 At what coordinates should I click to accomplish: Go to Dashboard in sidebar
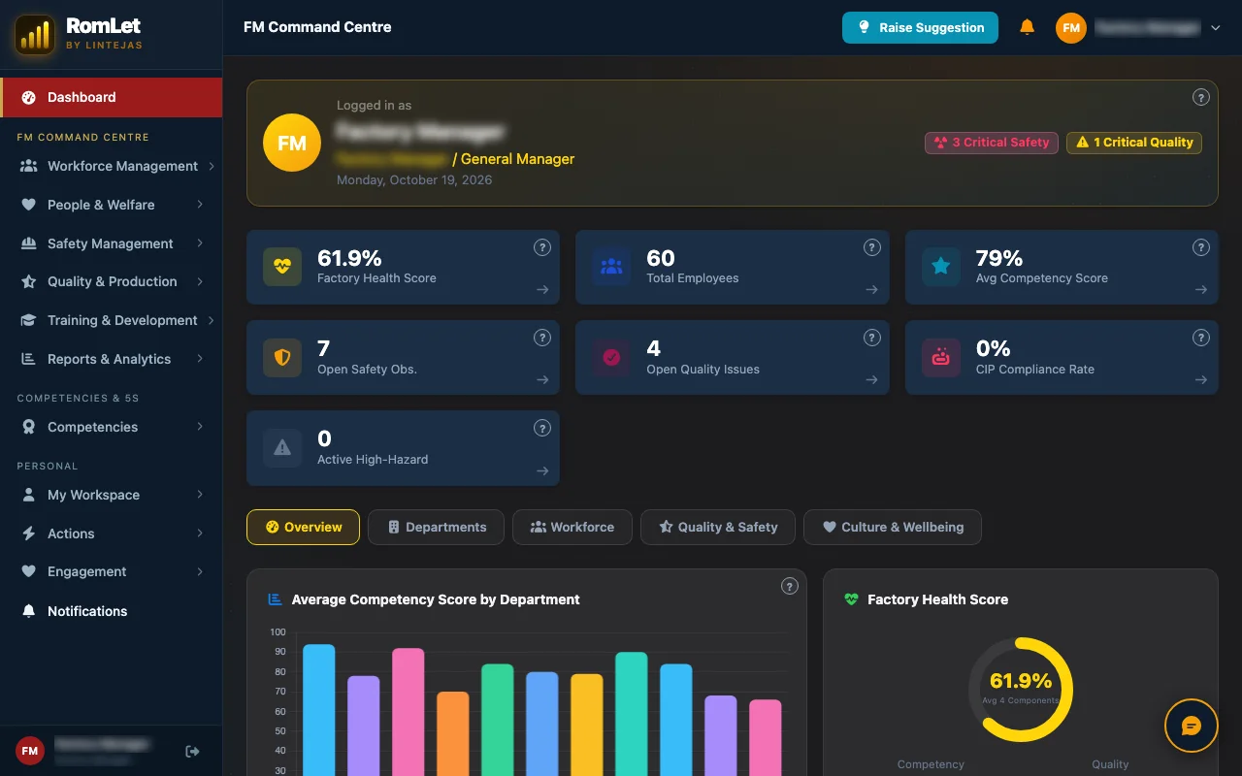pos(112,97)
